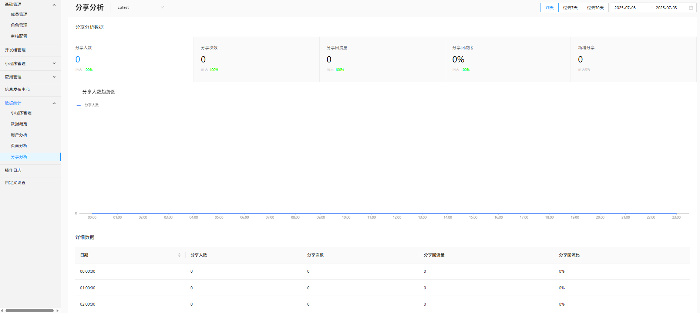Open 小程序管理 under 数据统计
The image size is (700, 313).
21,113
